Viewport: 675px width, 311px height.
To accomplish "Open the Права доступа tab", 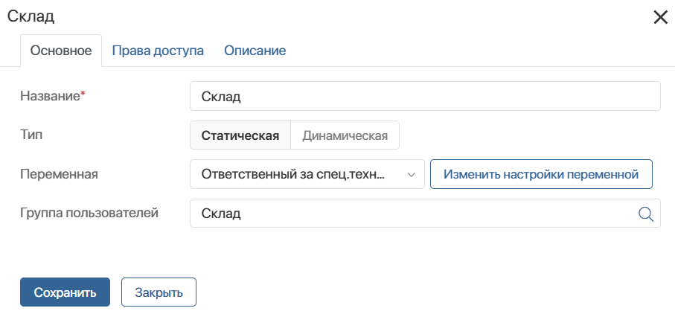I will (x=158, y=51).
